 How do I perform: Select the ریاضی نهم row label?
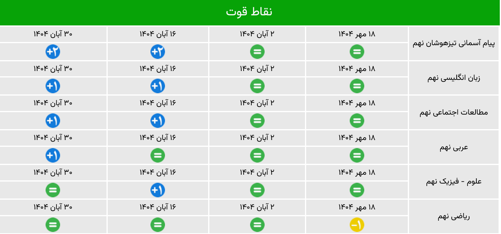[454, 216]
